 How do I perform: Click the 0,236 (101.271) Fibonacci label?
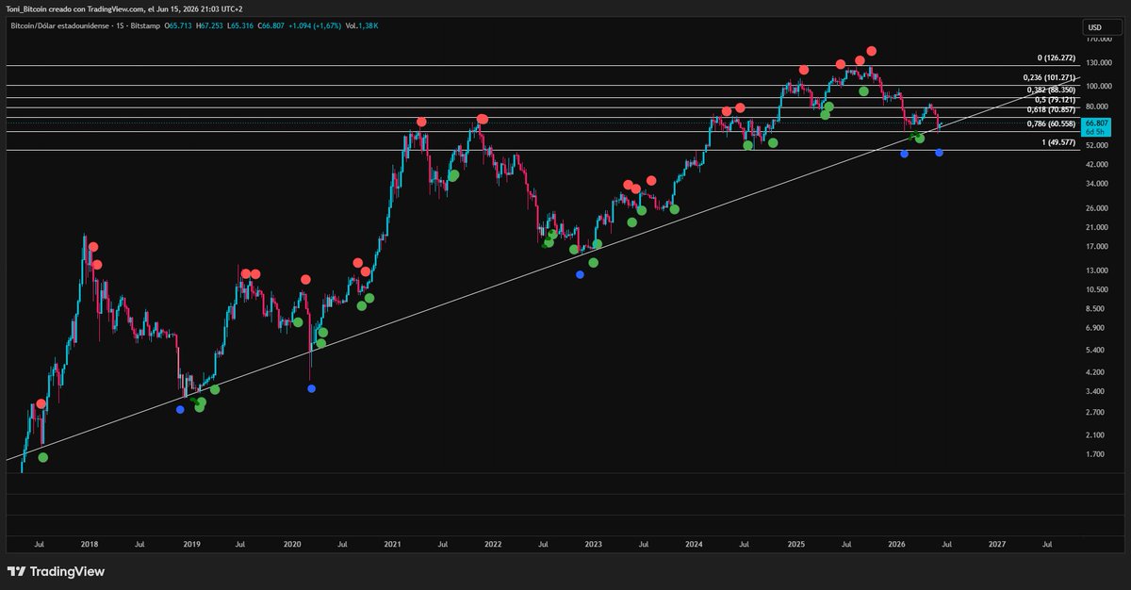[1049, 77]
